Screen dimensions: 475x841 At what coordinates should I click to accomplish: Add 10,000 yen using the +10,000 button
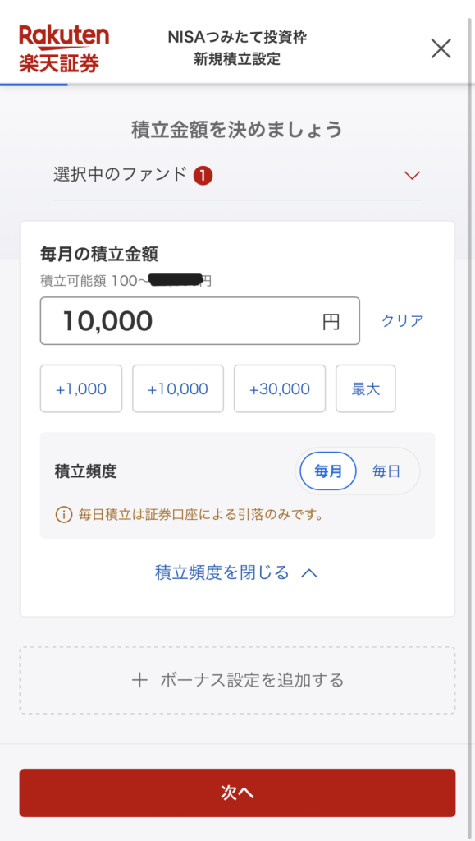(178, 388)
